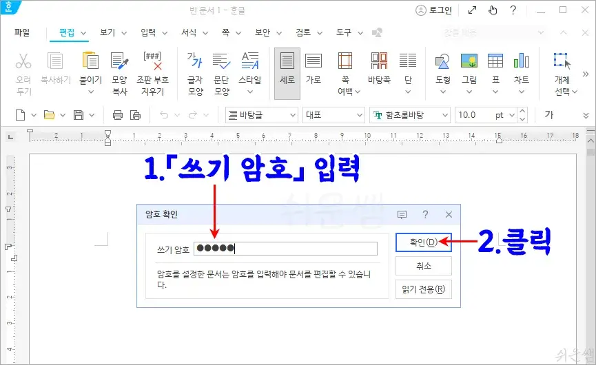Click the 로그인 login button
Screen dimensions: 596x365
tap(433, 10)
